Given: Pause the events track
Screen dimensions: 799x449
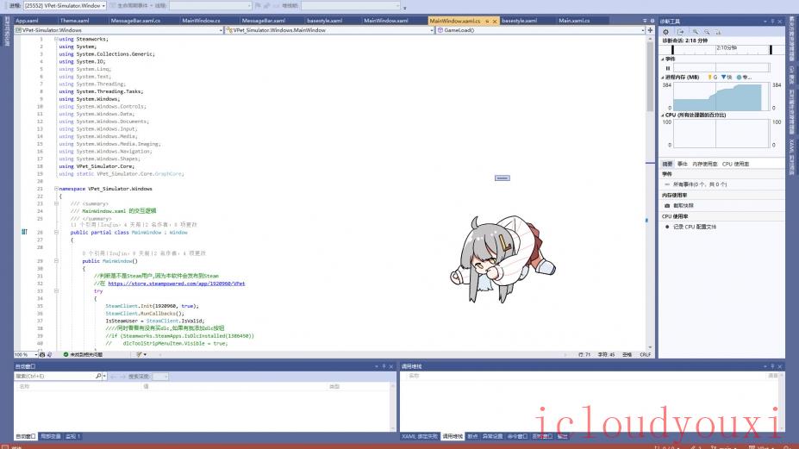Looking at the screenshot, I should pyautogui.click(x=667, y=68).
